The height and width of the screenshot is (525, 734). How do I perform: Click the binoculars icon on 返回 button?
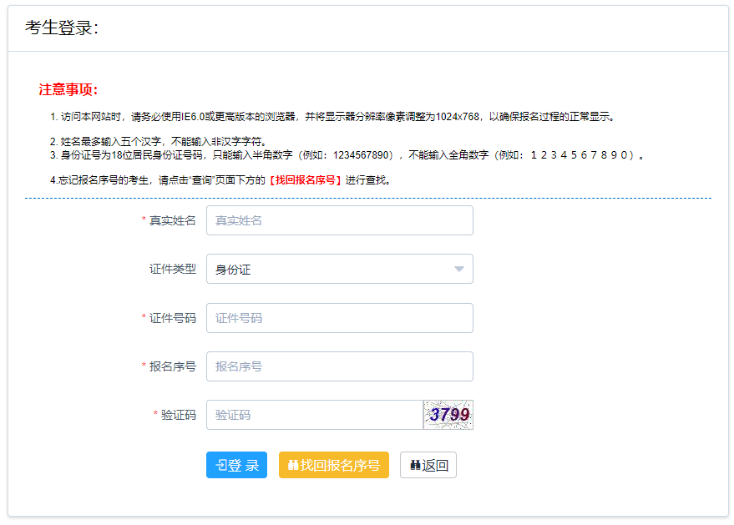414,465
